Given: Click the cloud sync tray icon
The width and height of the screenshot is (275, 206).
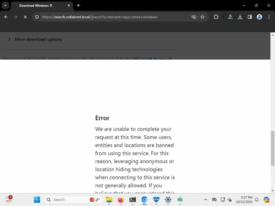Looking at the screenshot, I should pyautogui.click(x=214, y=200).
